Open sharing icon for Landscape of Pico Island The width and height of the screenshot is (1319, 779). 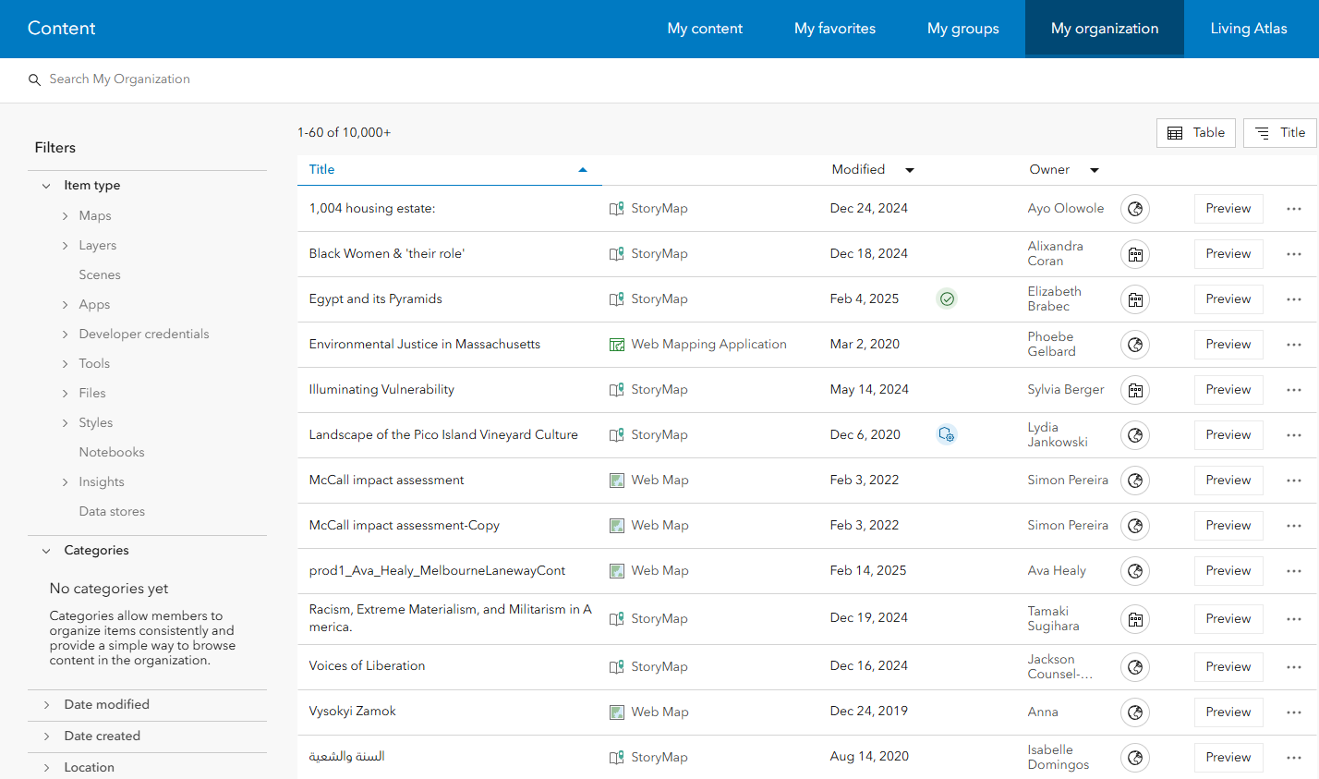1135,435
